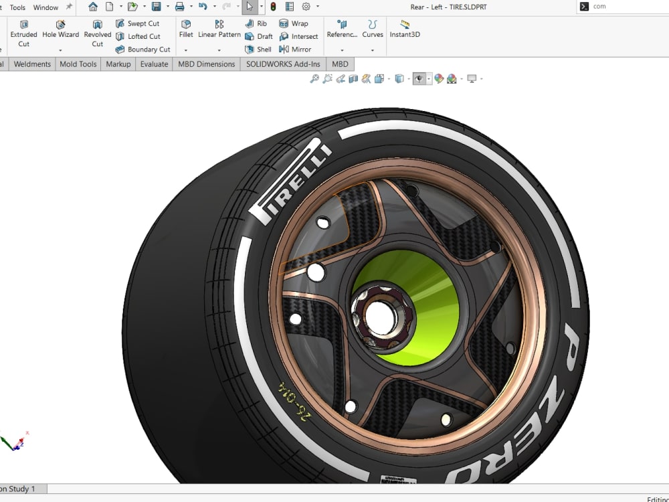
Task: Click the Edit Appearance icon
Action: [439, 78]
